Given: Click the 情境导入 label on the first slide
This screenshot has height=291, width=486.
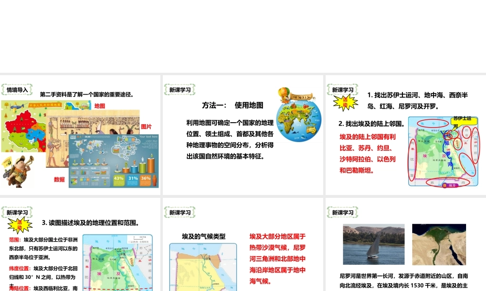Looking at the screenshot, I should point(17,90).
